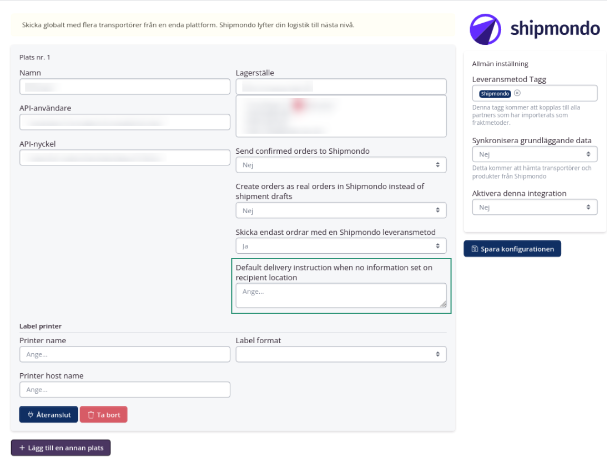Click the Lagerställe search field

click(340, 87)
